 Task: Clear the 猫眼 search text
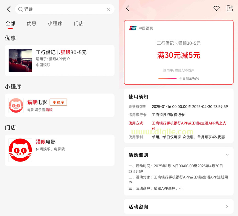coord(108,9)
